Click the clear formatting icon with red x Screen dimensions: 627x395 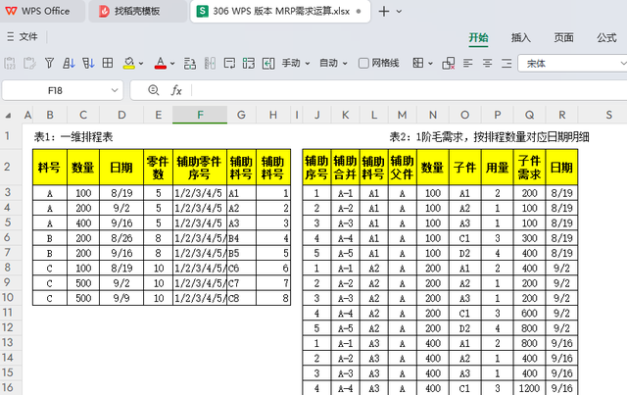[449, 64]
